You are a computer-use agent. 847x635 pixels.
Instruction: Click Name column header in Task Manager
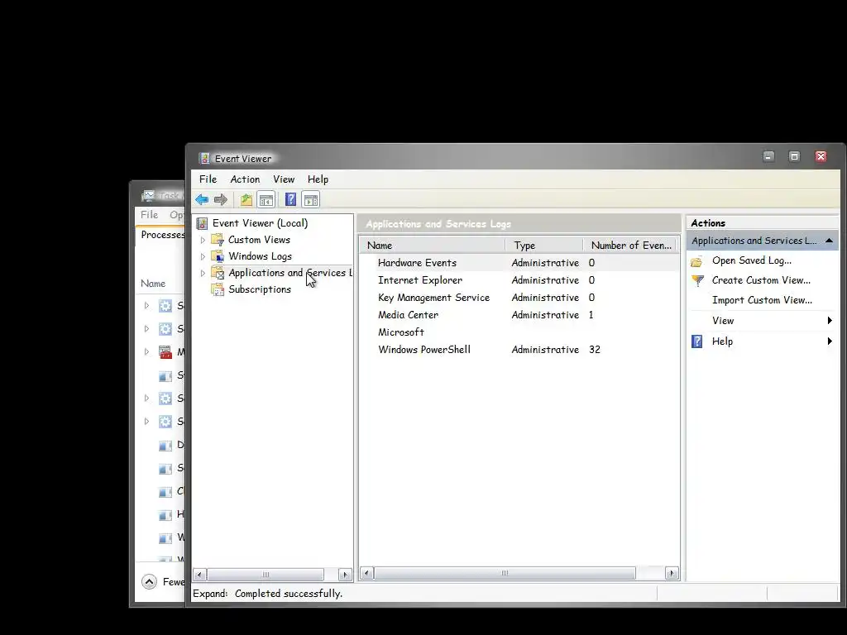[153, 284]
